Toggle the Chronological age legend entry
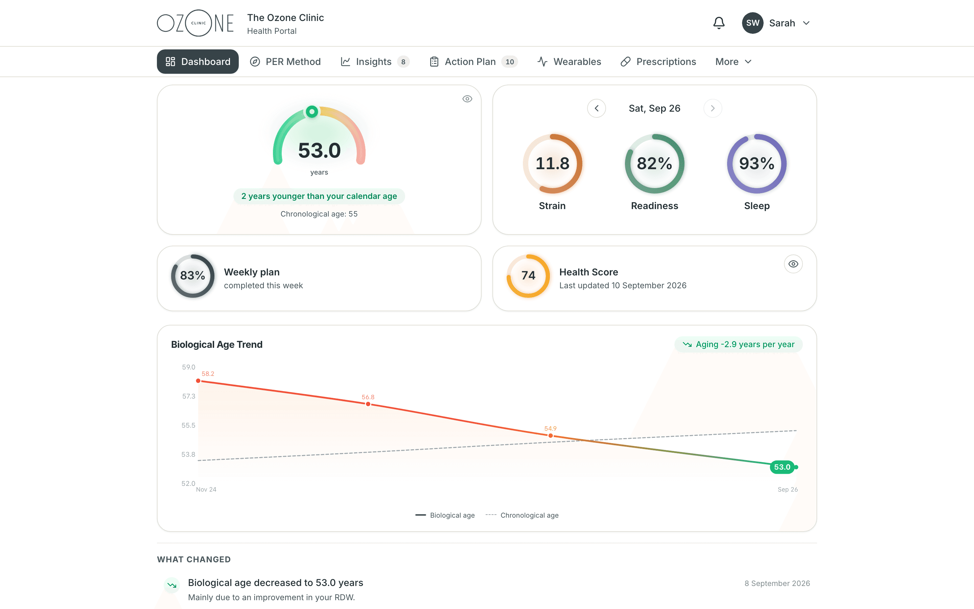 click(x=521, y=515)
